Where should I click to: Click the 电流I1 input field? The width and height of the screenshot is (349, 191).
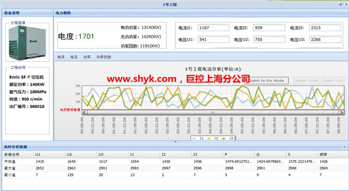213,28
